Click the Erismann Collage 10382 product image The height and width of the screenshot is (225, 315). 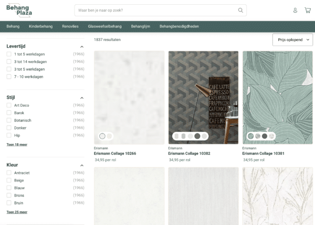tap(203, 97)
